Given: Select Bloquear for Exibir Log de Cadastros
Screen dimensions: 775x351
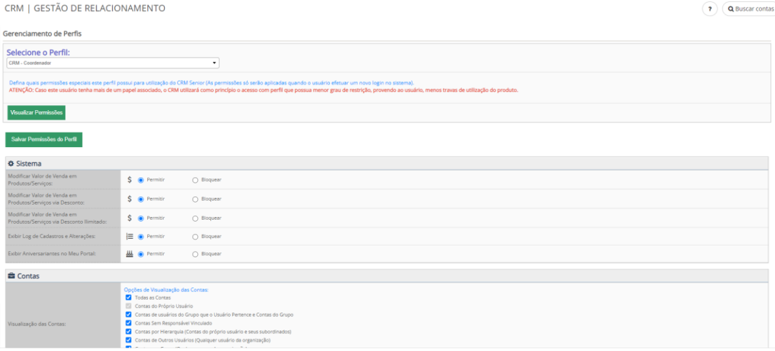Looking at the screenshot, I should tap(195, 236).
